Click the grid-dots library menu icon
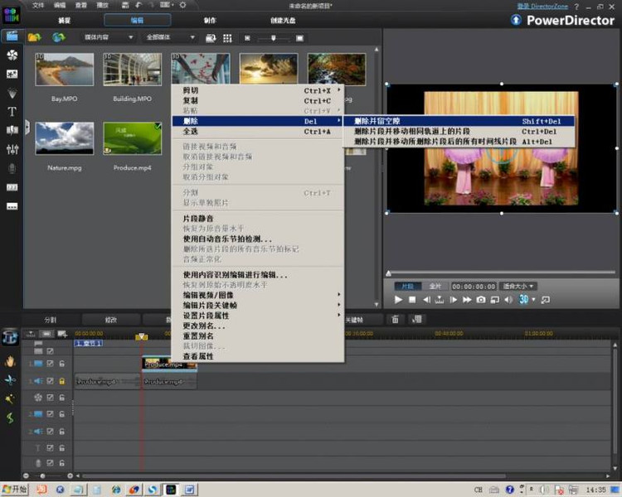Image resolution: width=622 pixels, height=497 pixels. (x=227, y=38)
